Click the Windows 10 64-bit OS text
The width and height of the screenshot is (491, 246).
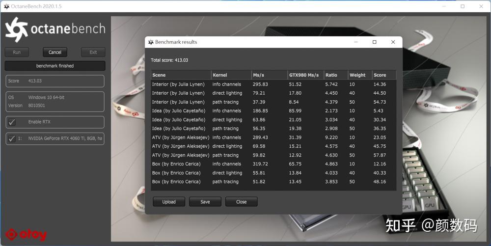coord(46,97)
